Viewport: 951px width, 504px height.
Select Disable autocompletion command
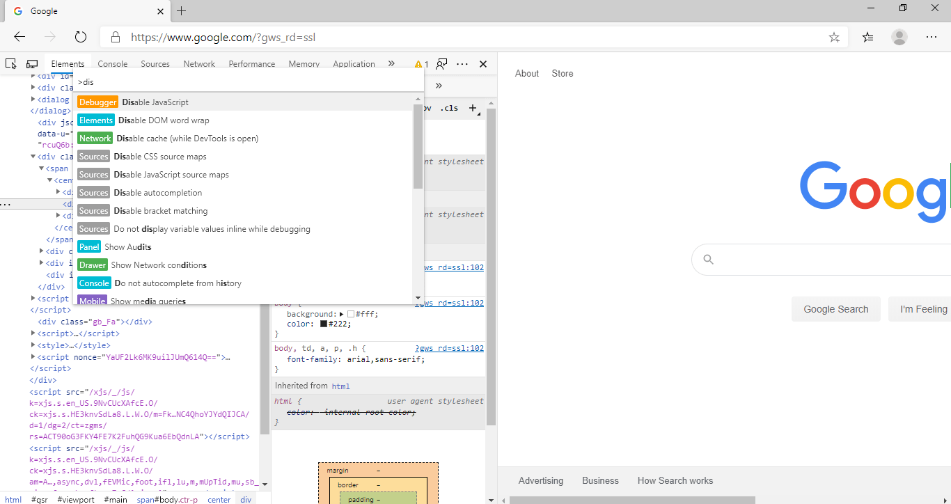pos(243,193)
